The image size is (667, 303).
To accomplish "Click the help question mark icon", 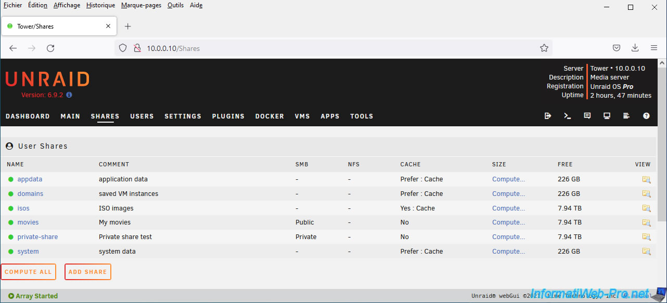I will click(646, 116).
